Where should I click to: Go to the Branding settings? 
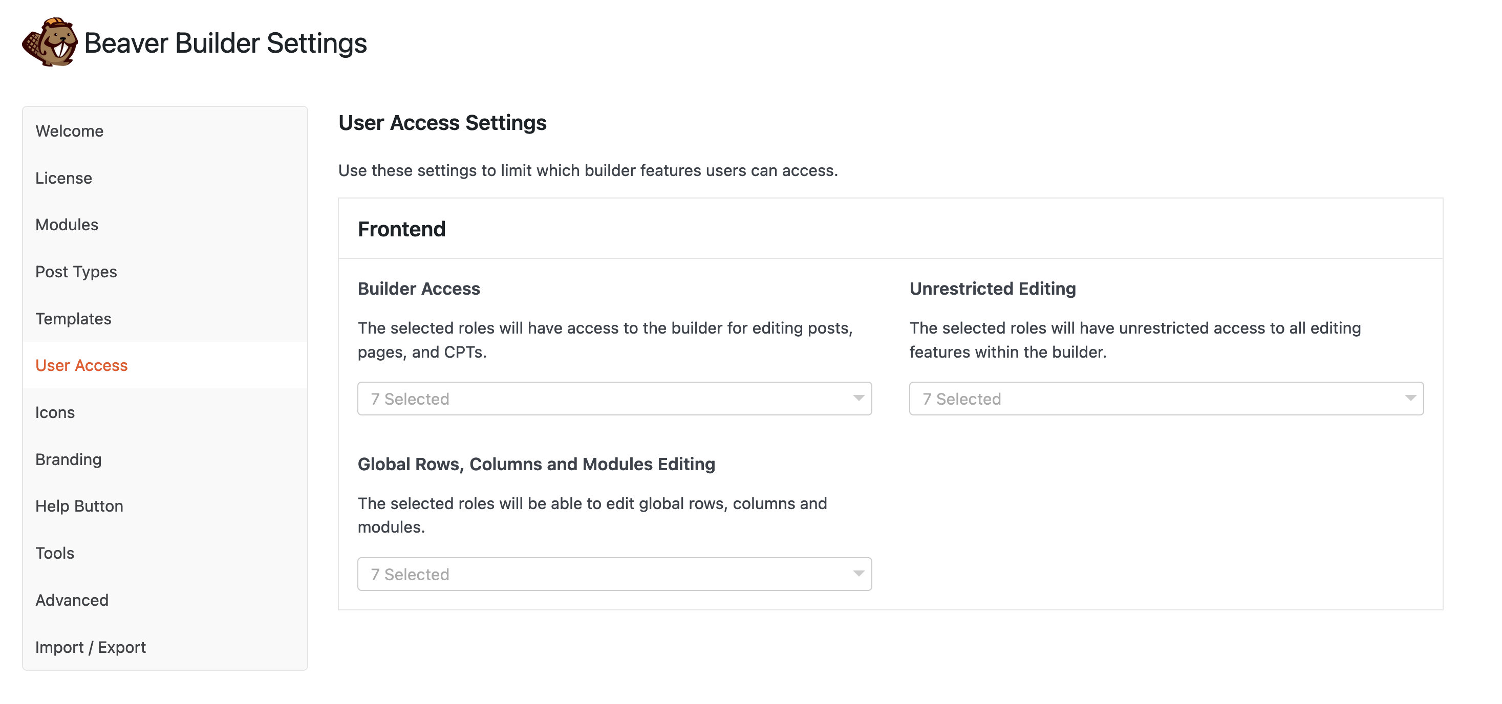pos(68,459)
